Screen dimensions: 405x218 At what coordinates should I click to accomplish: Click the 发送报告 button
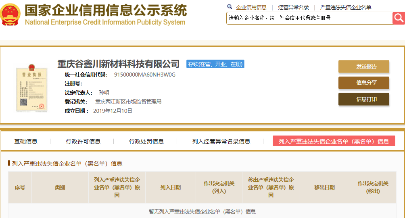coord(364,66)
